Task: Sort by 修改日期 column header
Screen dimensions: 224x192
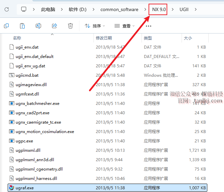Action: pos(104,38)
